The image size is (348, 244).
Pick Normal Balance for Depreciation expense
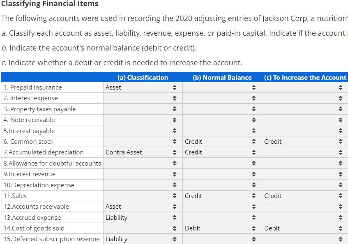point(222,185)
